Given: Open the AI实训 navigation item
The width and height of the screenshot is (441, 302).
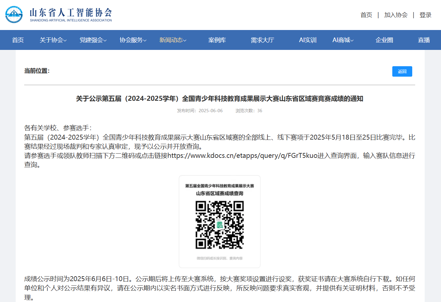Looking at the screenshot, I should [308, 40].
